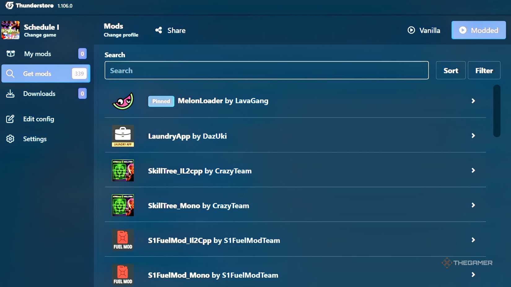Open the Filter options
511x287 pixels.
484,71
